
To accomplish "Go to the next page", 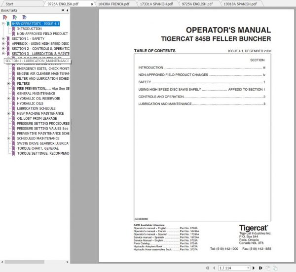I will tap(254, 268).
